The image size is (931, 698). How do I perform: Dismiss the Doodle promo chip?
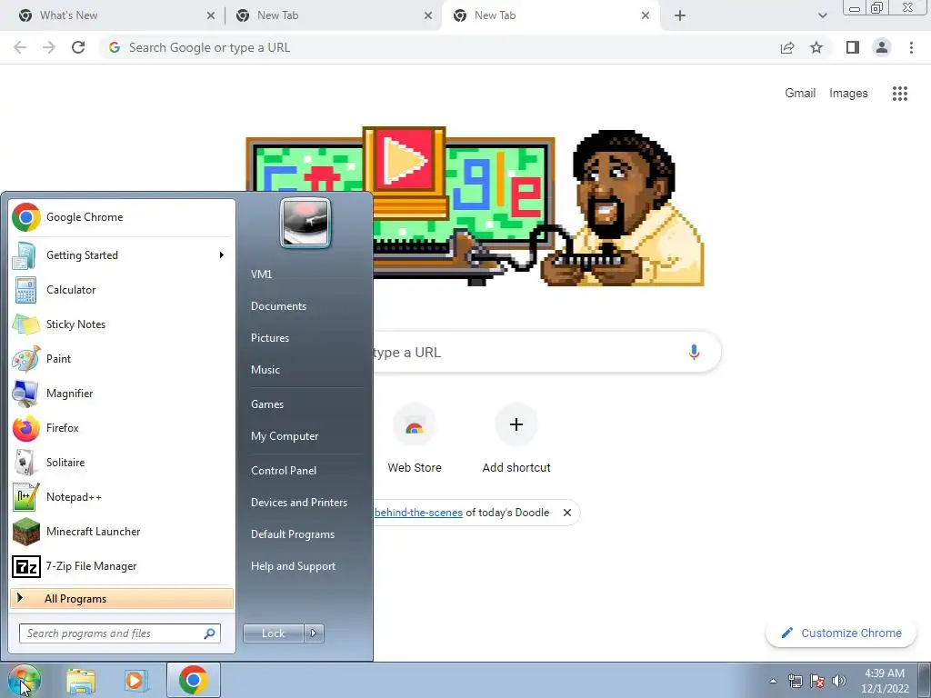567,513
